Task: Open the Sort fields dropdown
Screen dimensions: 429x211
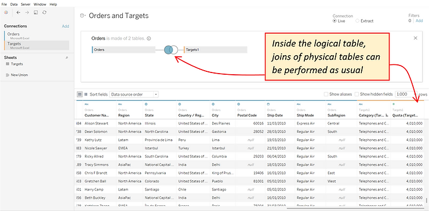Action: tap(134, 94)
